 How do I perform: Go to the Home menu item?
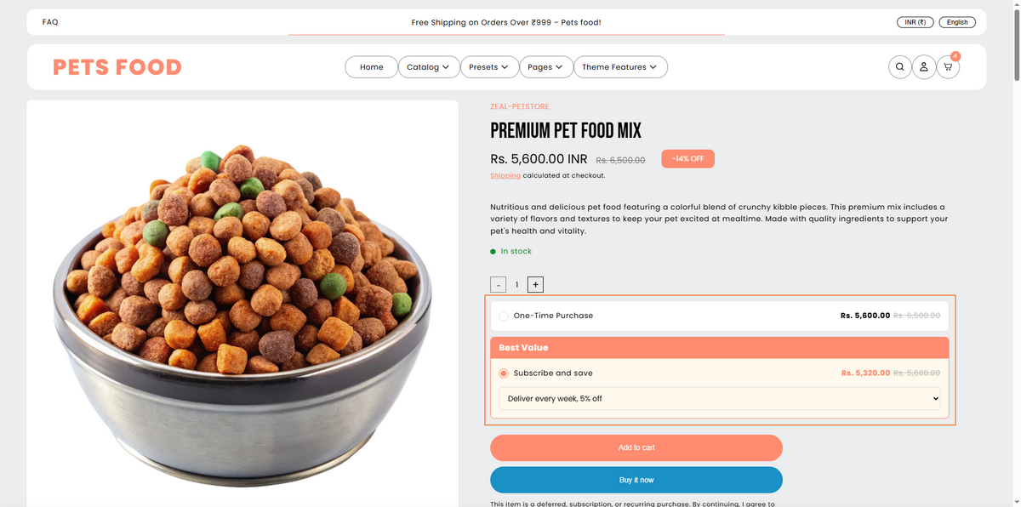371,67
